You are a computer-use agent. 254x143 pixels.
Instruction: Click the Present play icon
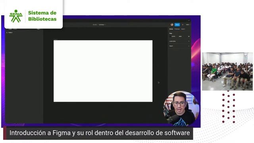(x=183, y=25)
